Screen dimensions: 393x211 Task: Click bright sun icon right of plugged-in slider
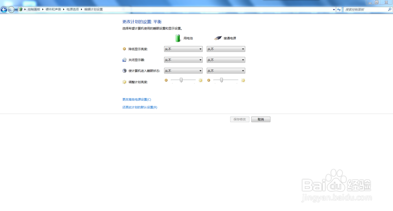pos(243,80)
